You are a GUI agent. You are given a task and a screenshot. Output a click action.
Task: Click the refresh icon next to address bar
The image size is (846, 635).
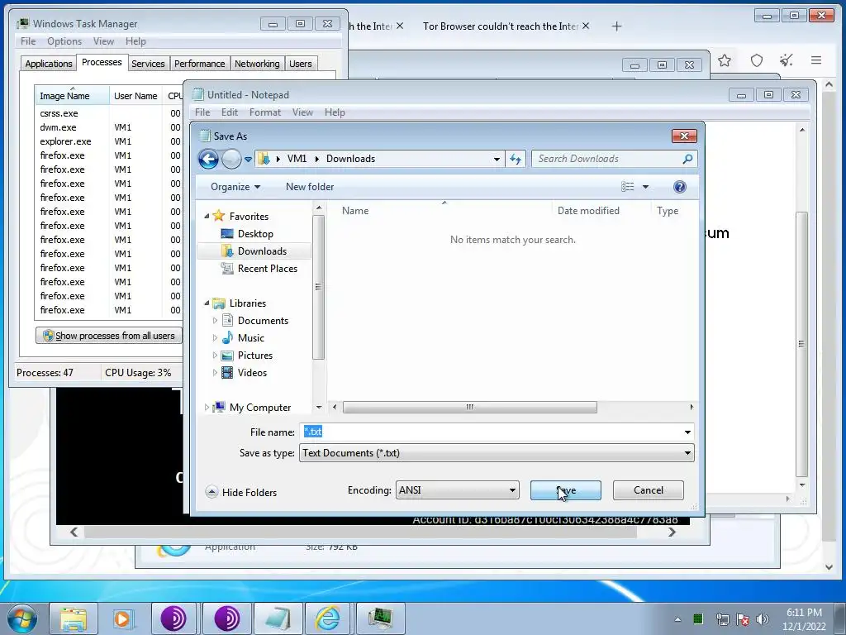click(516, 159)
